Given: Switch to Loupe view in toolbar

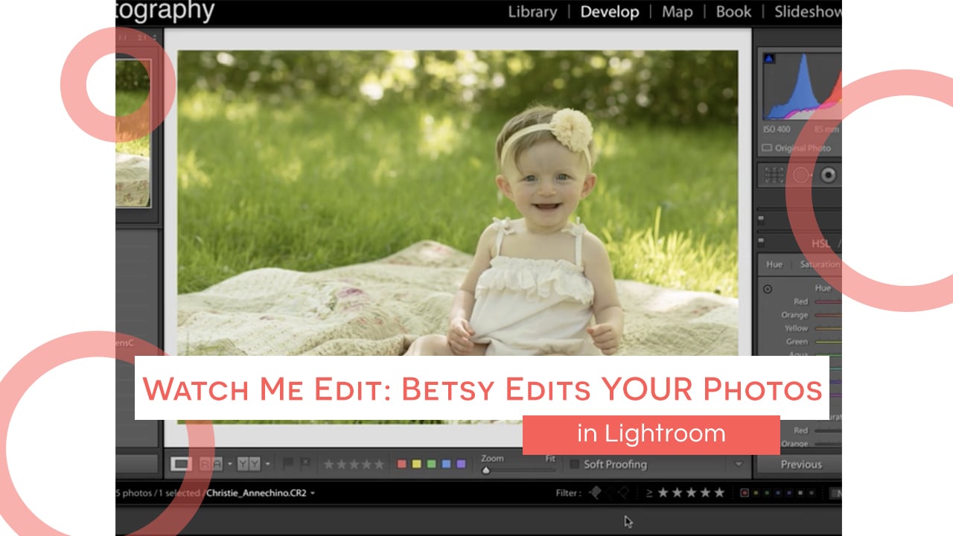Looking at the screenshot, I should [181, 464].
